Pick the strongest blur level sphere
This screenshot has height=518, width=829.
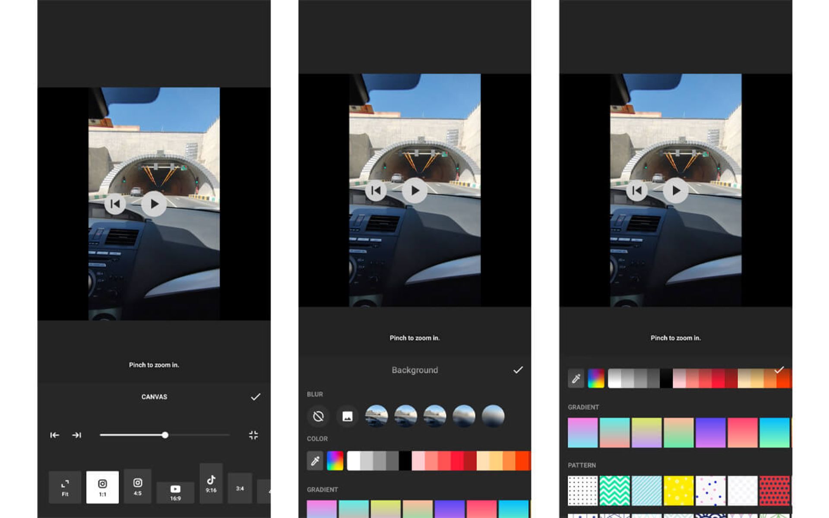click(x=493, y=416)
